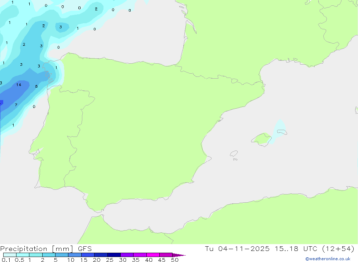This screenshot has width=358, height=262.
Task: Click the legend label 30
Action: click(123, 260)
